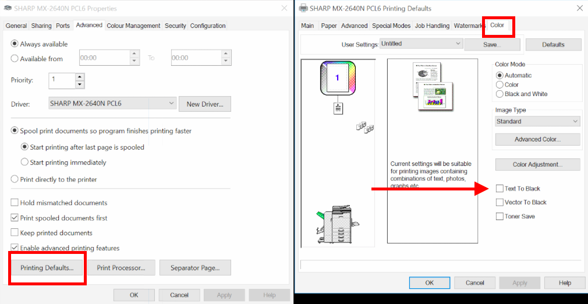Select Color in Color Mode group

499,84
